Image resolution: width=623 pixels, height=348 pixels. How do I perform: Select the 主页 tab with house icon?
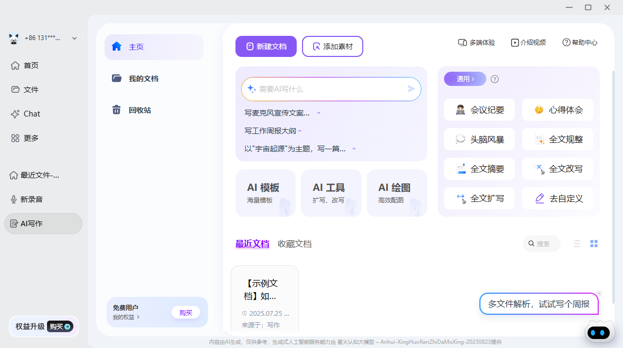click(154, 47)
